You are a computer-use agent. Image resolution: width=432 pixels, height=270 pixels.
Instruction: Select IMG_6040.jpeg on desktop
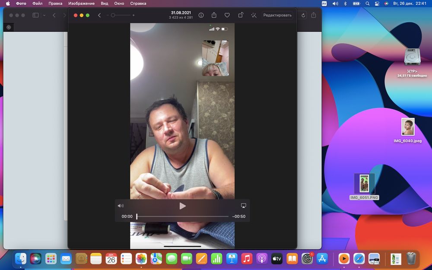coord(408,127)
